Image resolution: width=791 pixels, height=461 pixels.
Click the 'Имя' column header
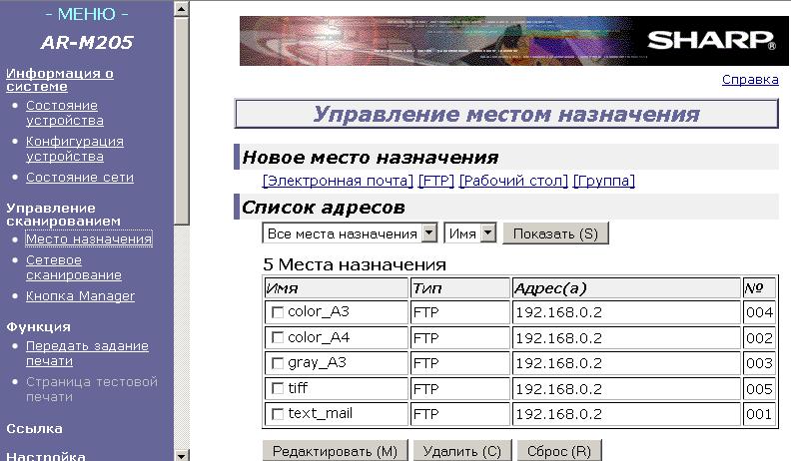336,288
